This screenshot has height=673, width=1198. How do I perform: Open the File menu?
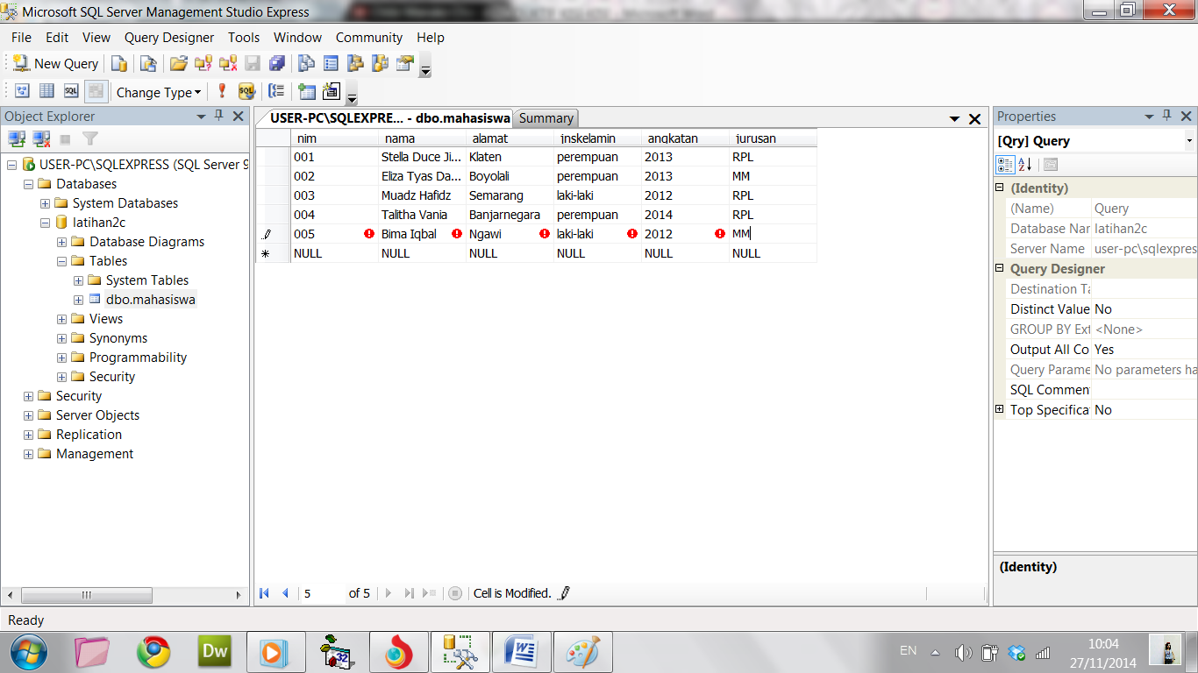pyautogui.click(x=21, y=38)
